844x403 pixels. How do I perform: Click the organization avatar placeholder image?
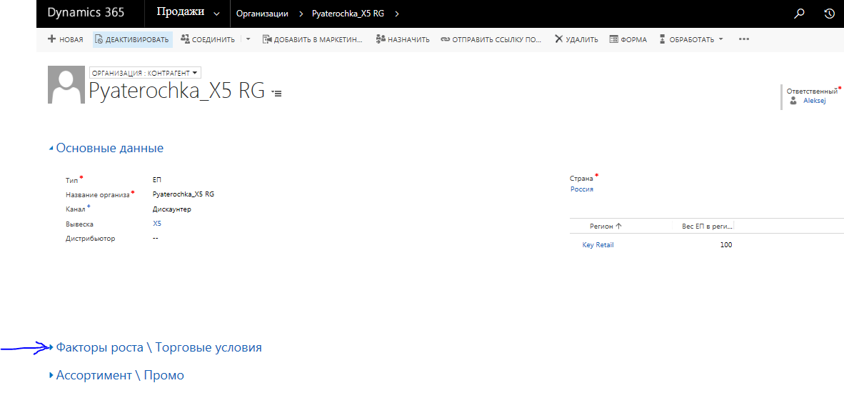[66, 84]
